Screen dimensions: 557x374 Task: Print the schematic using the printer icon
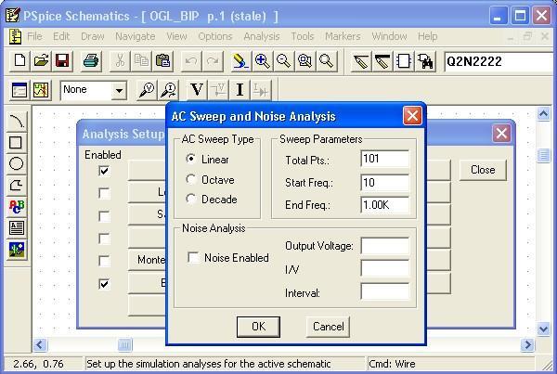click(x=91, y=60)
